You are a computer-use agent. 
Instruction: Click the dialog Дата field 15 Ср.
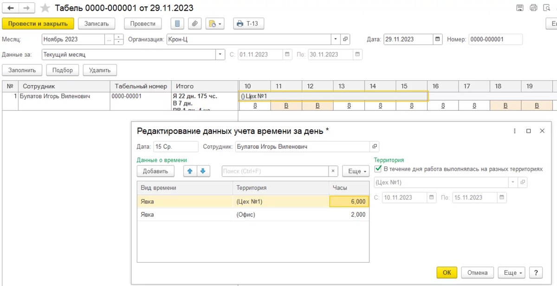click(x=176, y=146)
